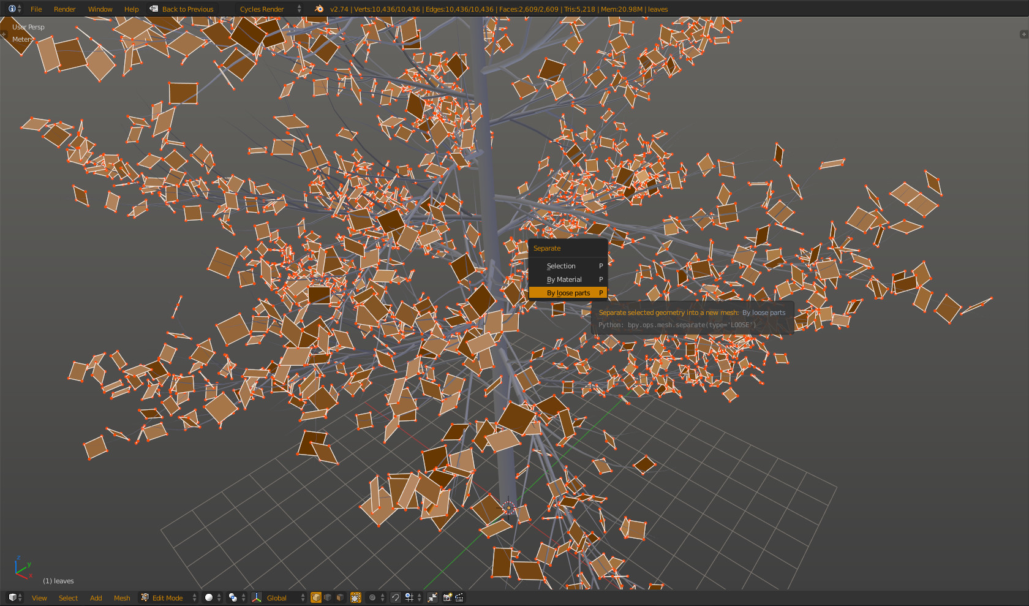Screen dimensions: 1029x606
Task: Click the Faces:2,609/2,609 statistic
Action: point(529,9)
